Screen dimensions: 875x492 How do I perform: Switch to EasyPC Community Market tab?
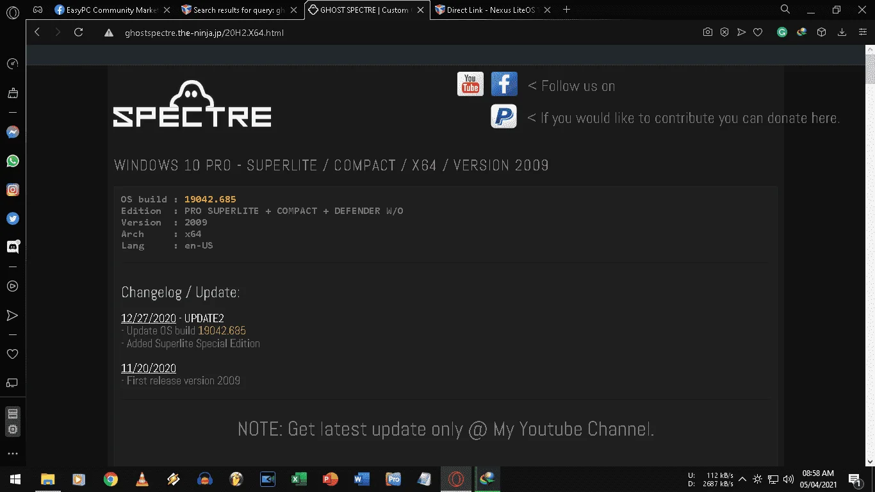pyautogui.click(x=110, y=10)
